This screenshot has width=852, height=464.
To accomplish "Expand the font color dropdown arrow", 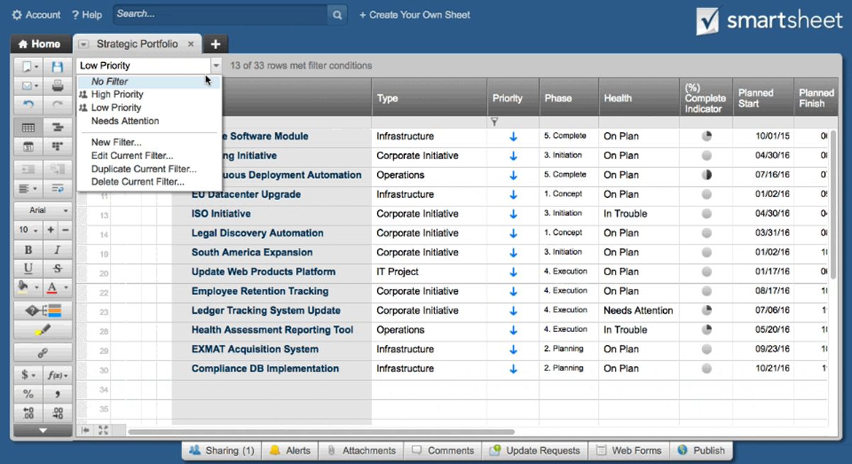I will (x=64, y=287).
